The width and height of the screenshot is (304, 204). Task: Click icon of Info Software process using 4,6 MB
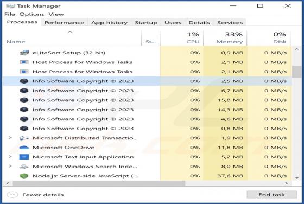point(24,119)
